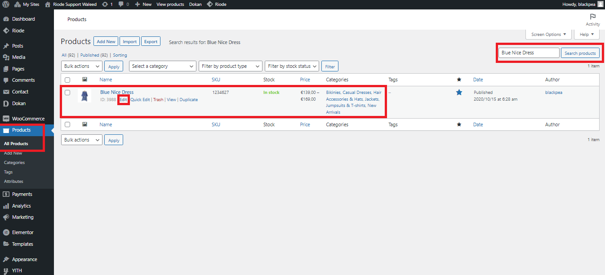Open Dokan in admin bar
The width and height of the screenshot is (605, 275).
point(195,4)
